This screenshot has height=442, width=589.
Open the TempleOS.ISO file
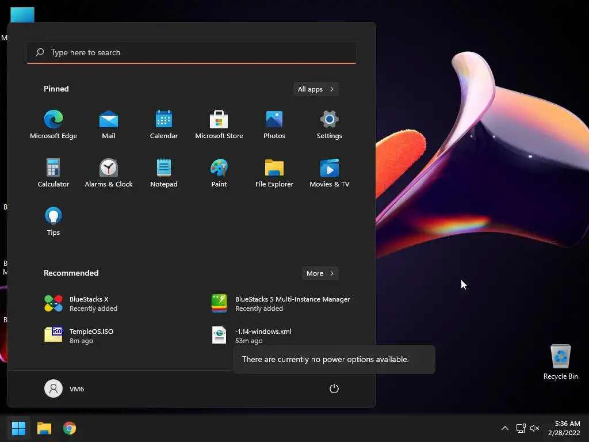(x=79, y=336)
